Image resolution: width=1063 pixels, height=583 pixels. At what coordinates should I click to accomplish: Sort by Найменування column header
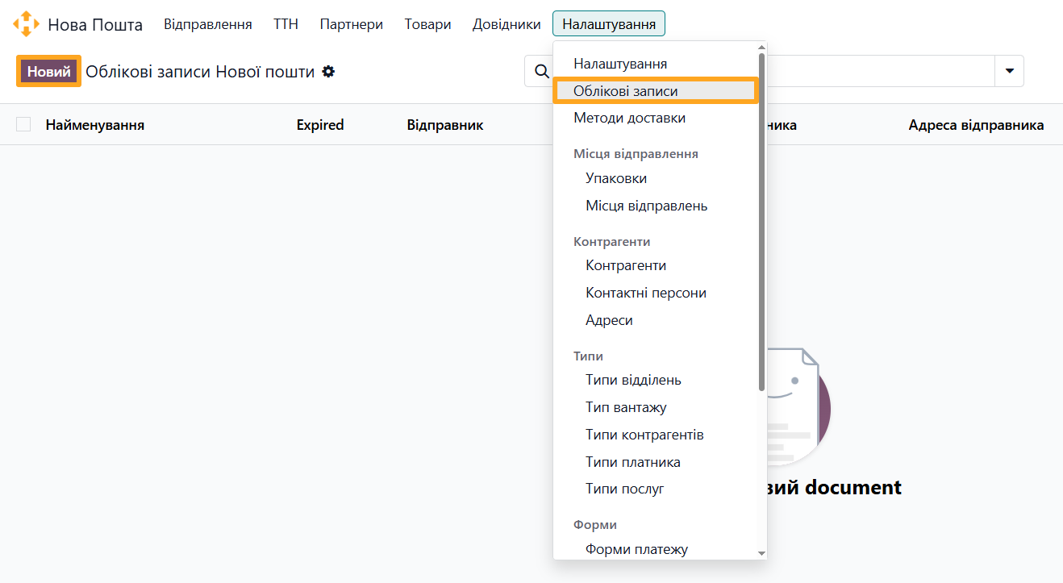tap(95, 125)
